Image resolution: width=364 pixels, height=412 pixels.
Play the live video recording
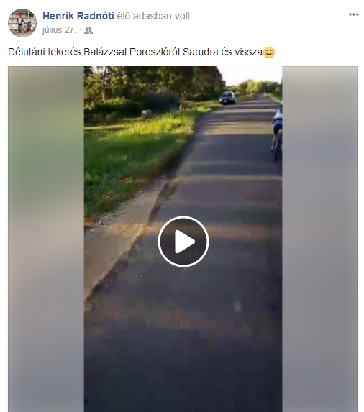tap(183, 242)
